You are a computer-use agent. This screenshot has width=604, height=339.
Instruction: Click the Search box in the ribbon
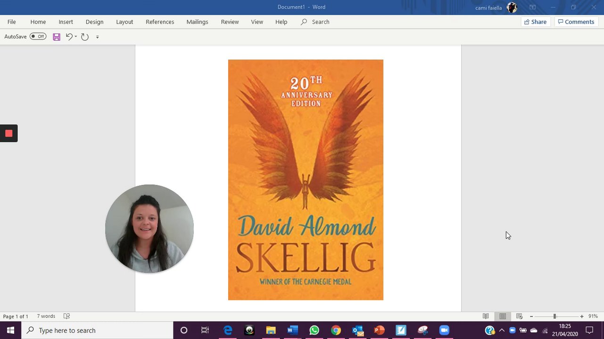[315, 22]
